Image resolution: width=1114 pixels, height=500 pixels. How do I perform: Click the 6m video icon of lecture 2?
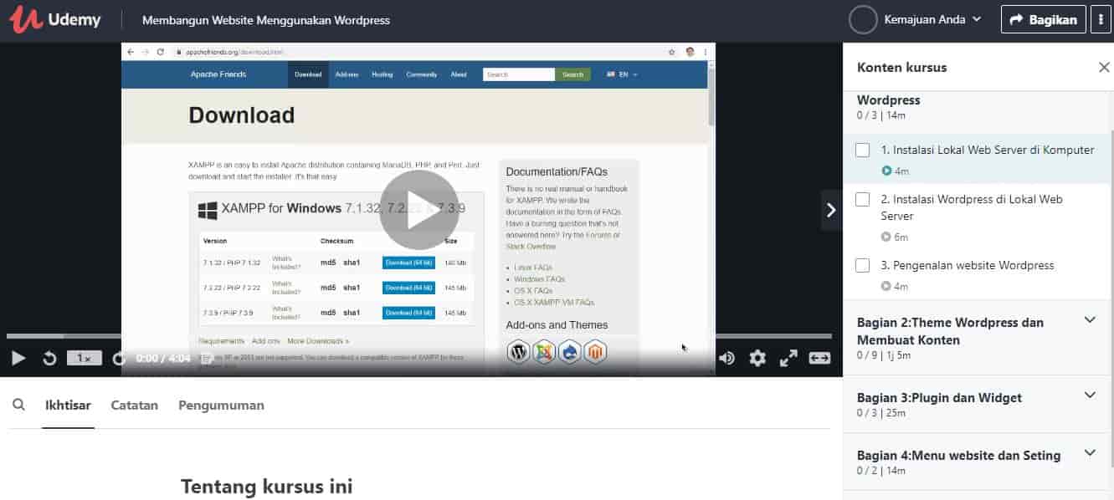(x=886, y=237)
